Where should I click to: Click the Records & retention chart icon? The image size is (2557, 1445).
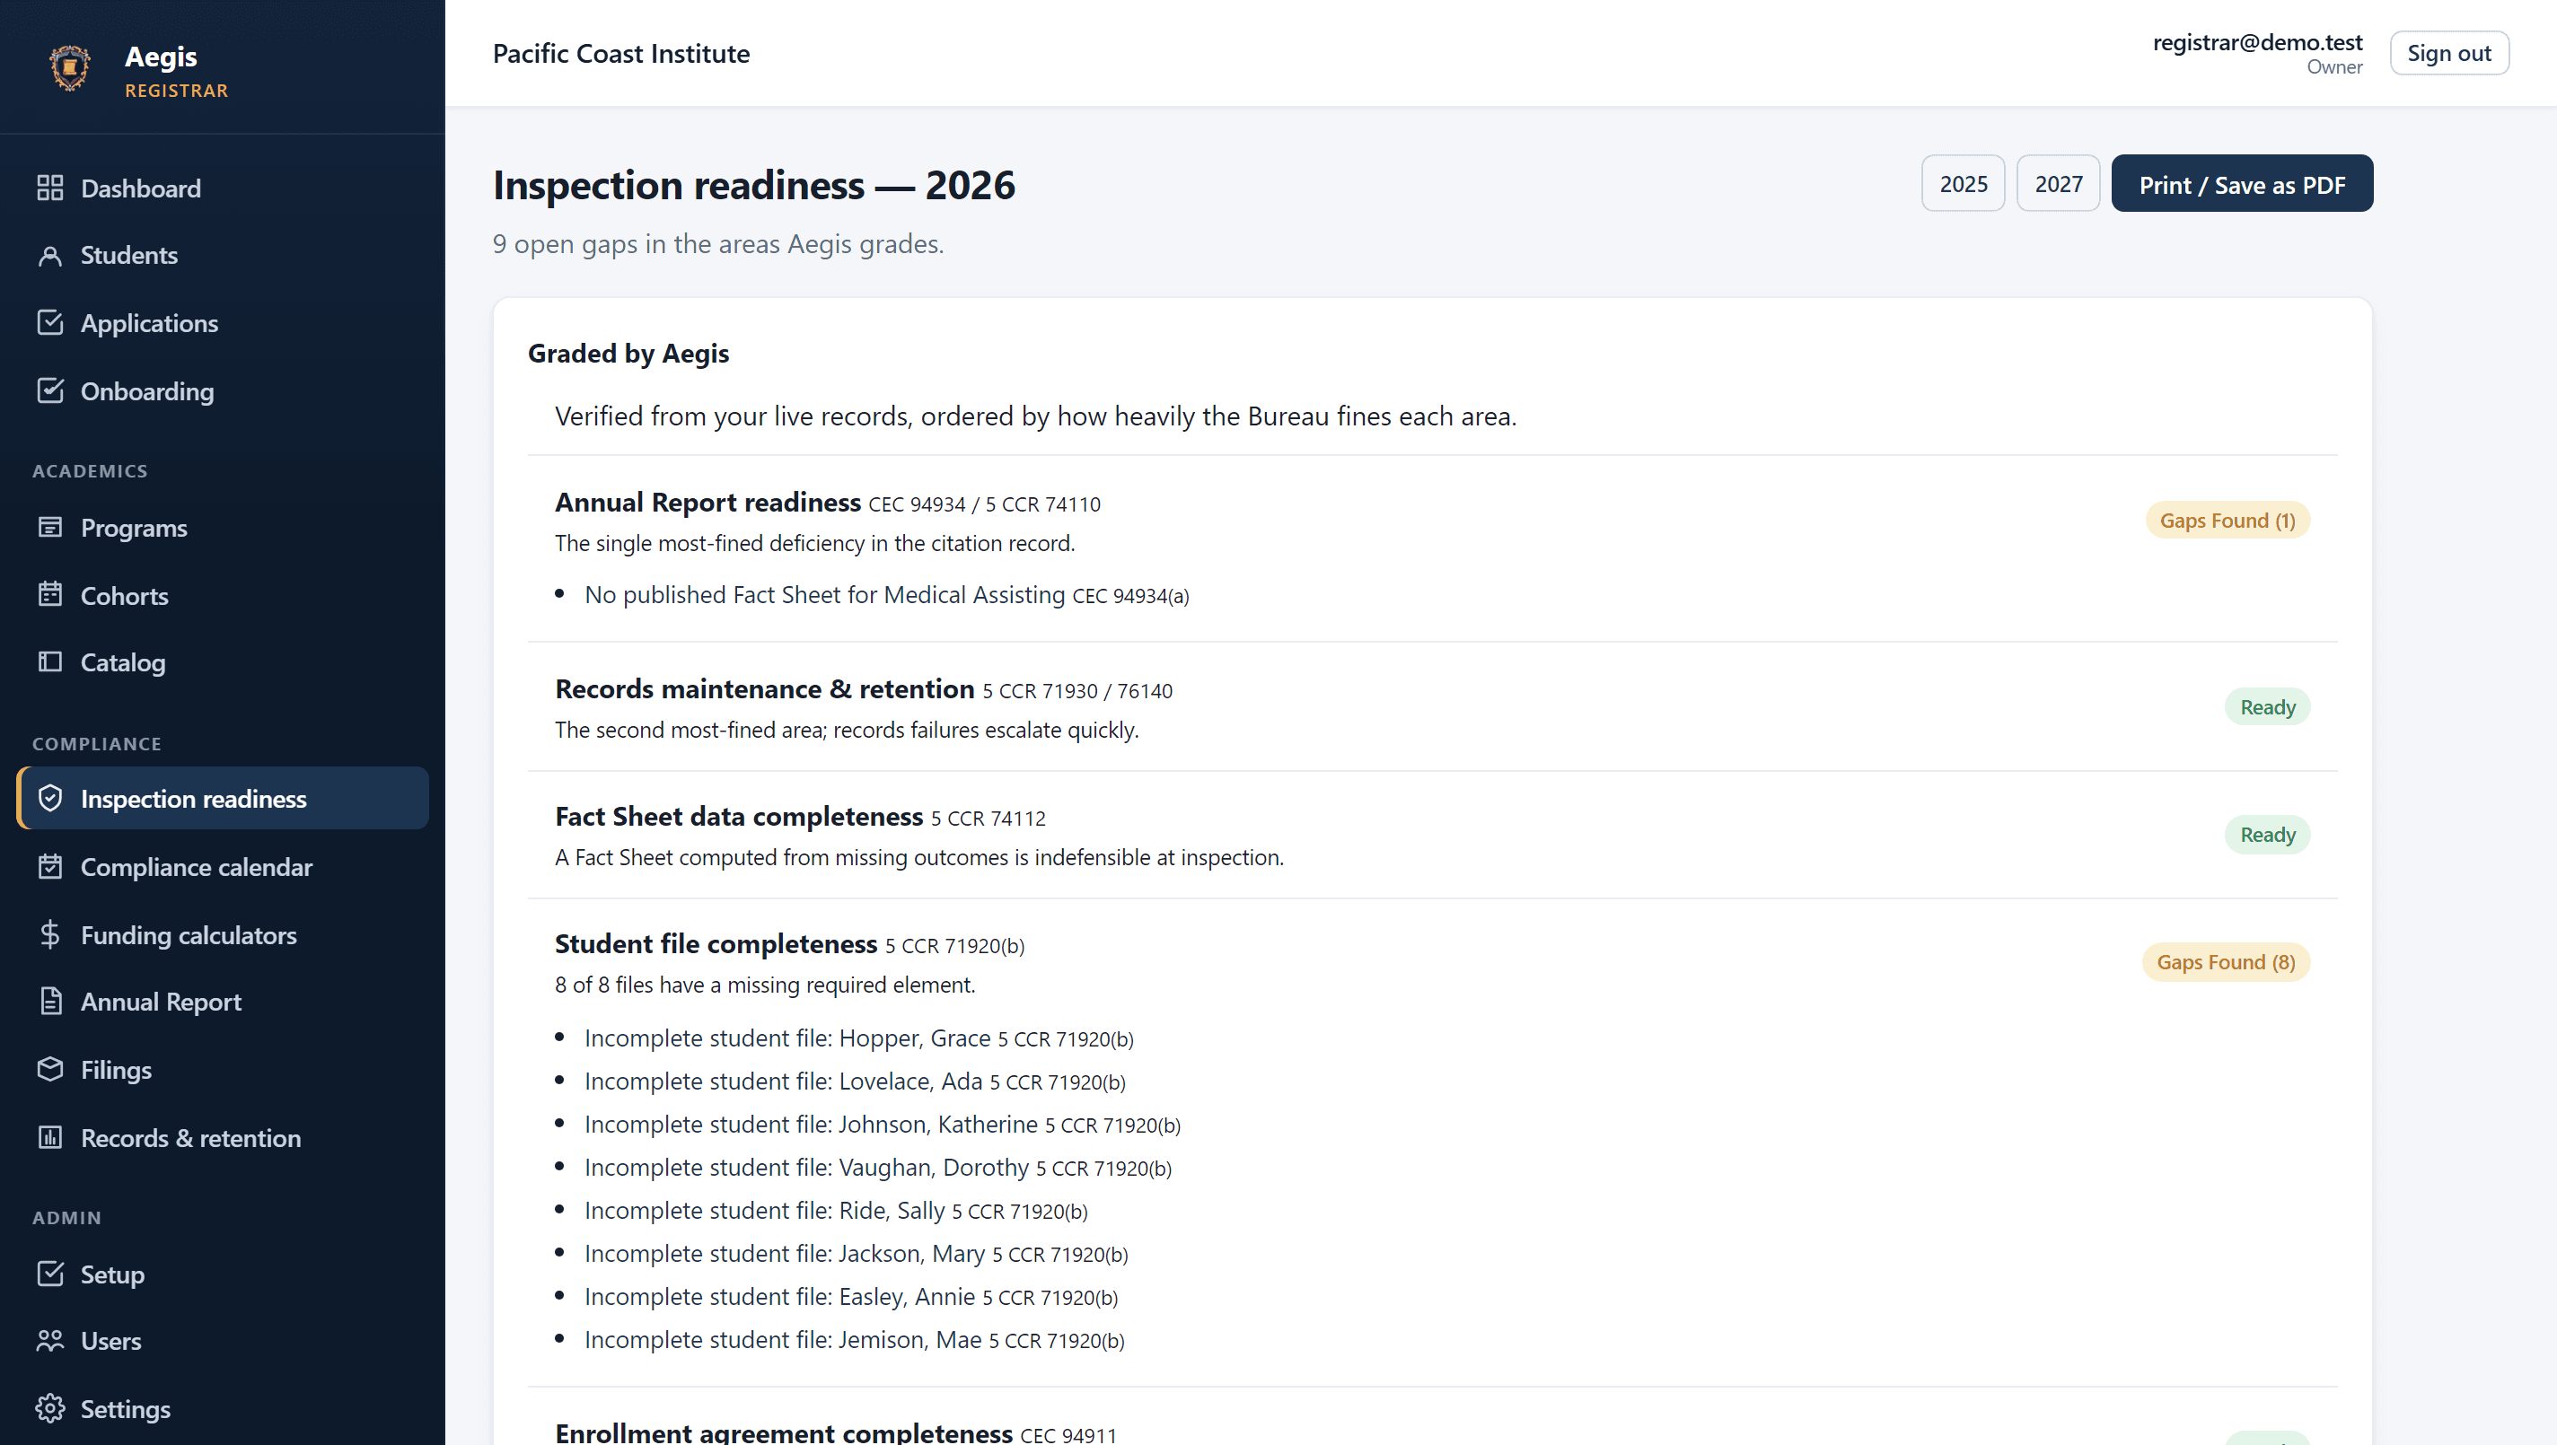[49, 1137]
